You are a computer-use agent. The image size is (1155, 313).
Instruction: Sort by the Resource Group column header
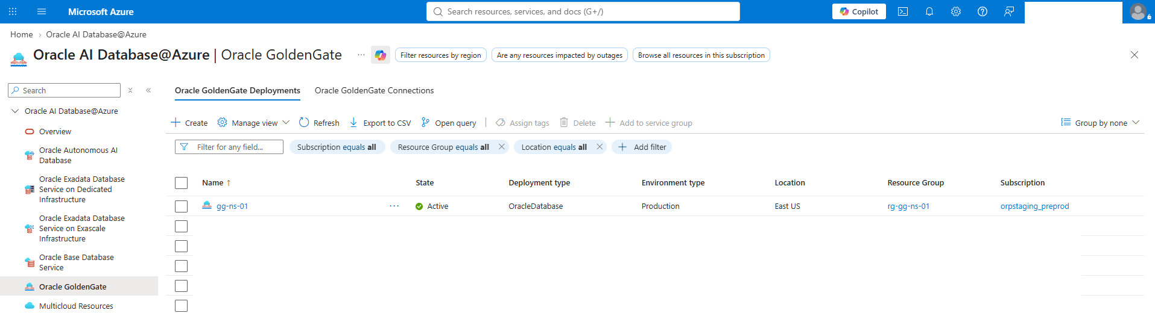pos(916,182)
